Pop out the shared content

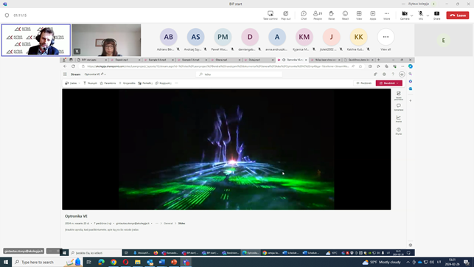click(286, 15)
